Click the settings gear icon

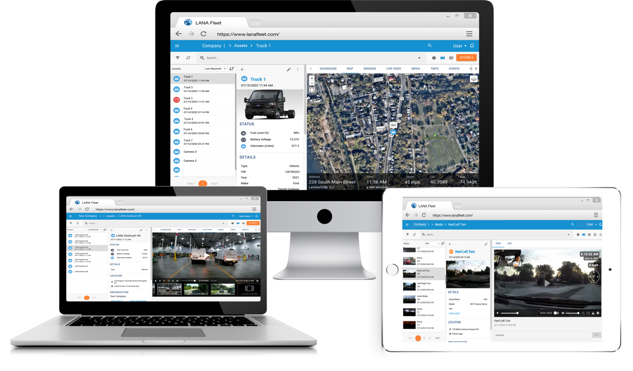tap(434, 58)
